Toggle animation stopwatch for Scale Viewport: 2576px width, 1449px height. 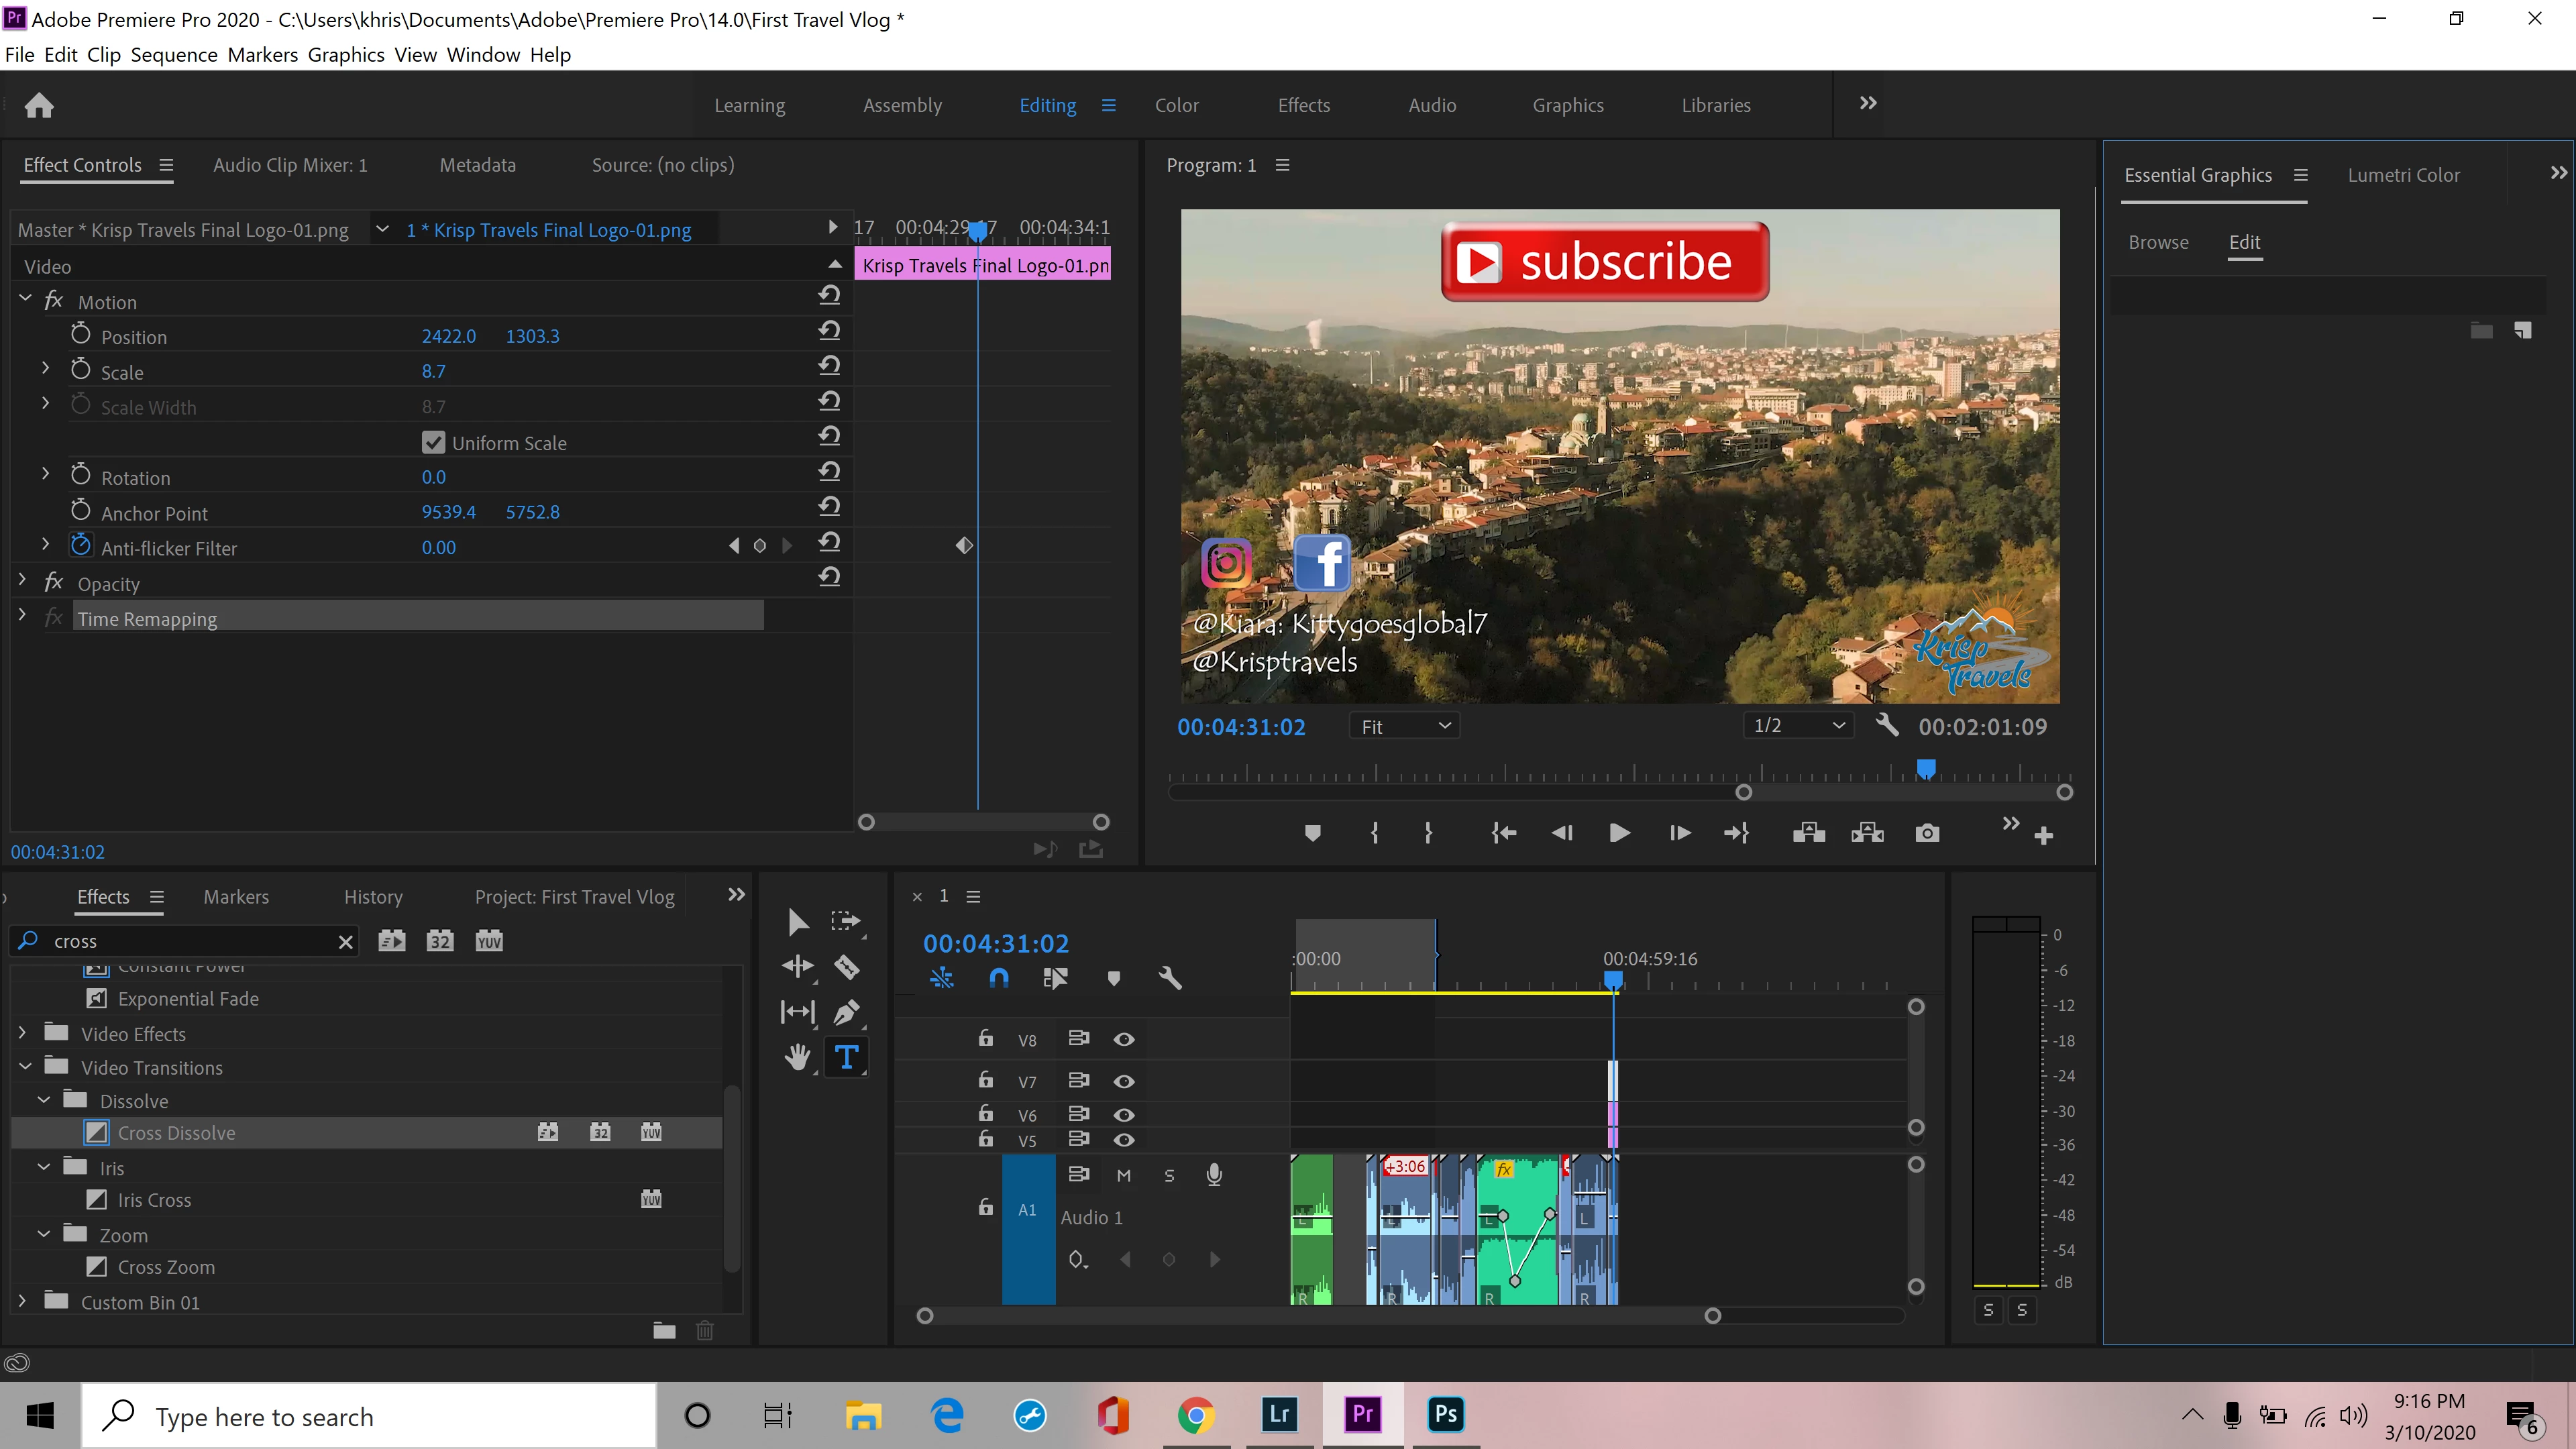coord(81,371)
